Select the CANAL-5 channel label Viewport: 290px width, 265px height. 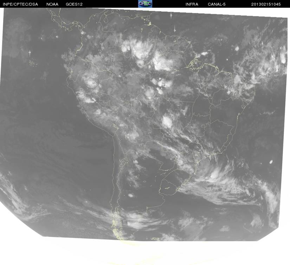(x=217, y=4)
